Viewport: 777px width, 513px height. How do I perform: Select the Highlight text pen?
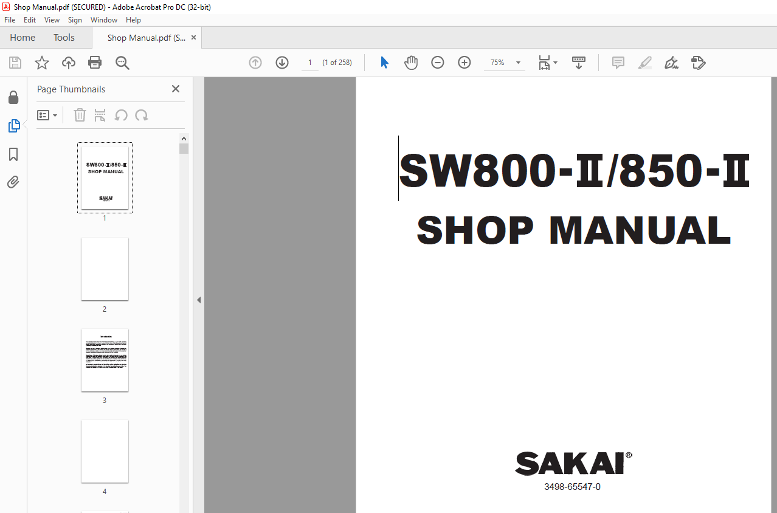pyautogui.click(x=645, y=63)
